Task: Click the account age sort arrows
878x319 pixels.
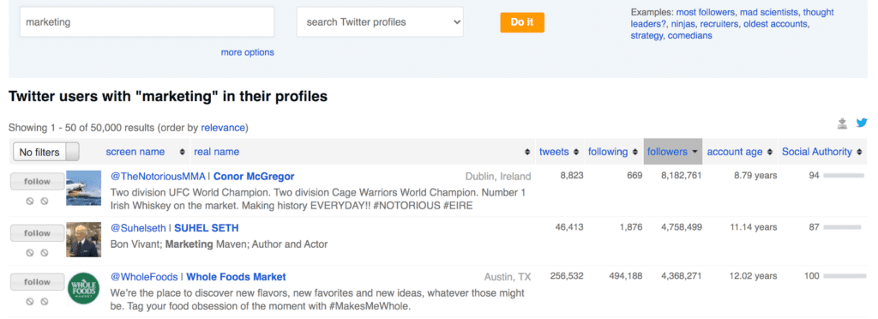Action: point(770,153)
